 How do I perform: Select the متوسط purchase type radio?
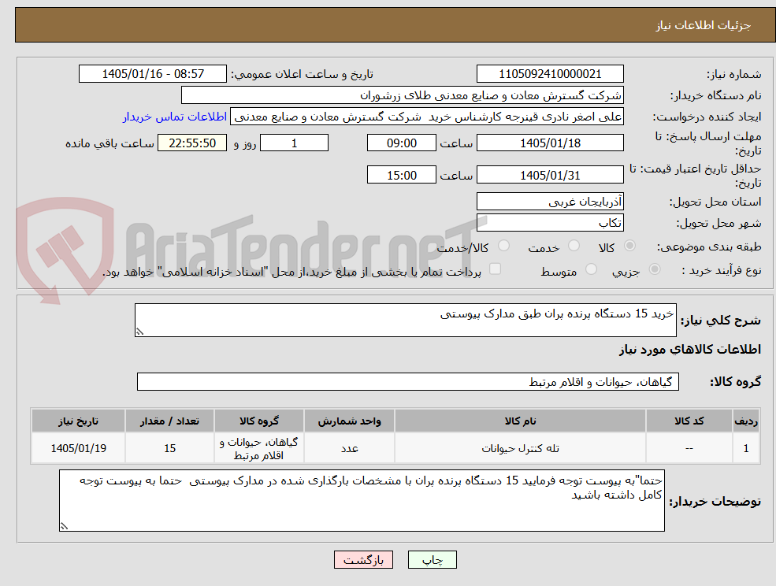coord(591,269)
